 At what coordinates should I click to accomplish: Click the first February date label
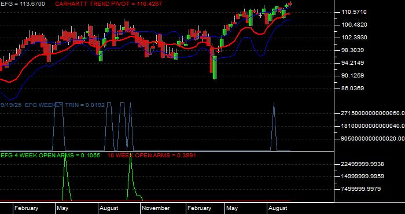click(27, 208)
